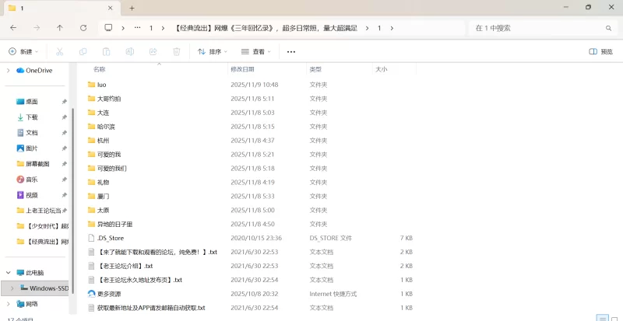Open the 查看 view dropdown
This screenshot has width=623, height=321.
click(x=256, y=52)
